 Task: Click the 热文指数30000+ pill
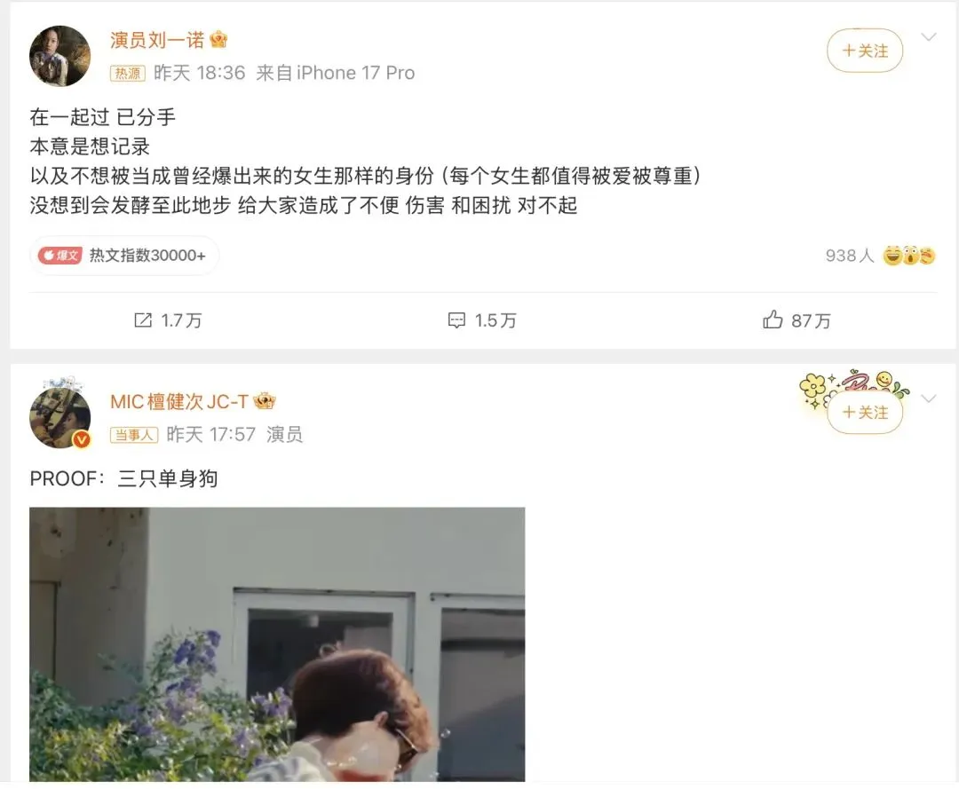pos(124,256)
